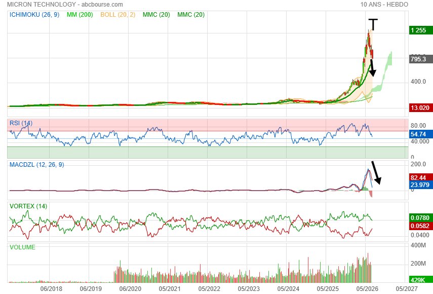
Task: Click the 06/2019 date on time axis
Action: (x=91, y=289)
